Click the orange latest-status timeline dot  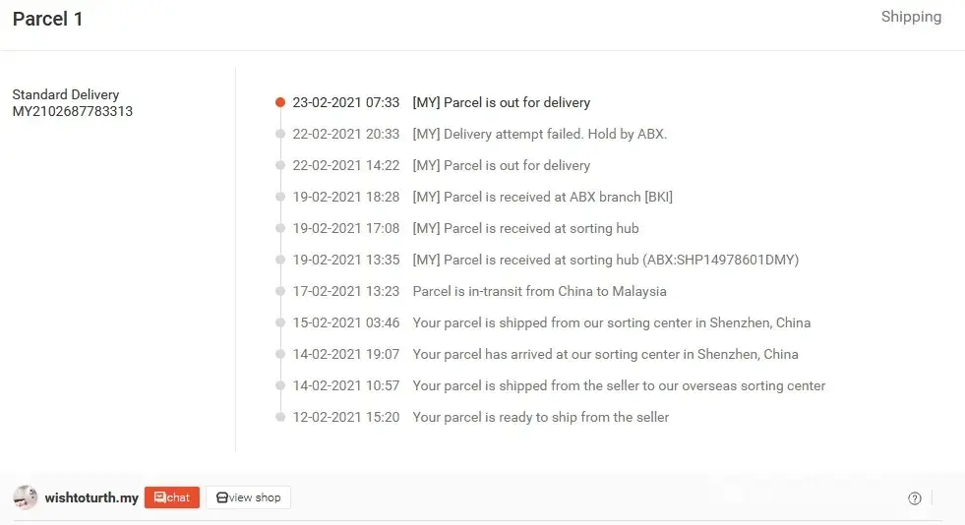pyautogui.click(x=280, y=102)
